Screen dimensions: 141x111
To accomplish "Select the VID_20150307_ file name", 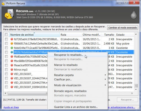I will pos(23,74).
